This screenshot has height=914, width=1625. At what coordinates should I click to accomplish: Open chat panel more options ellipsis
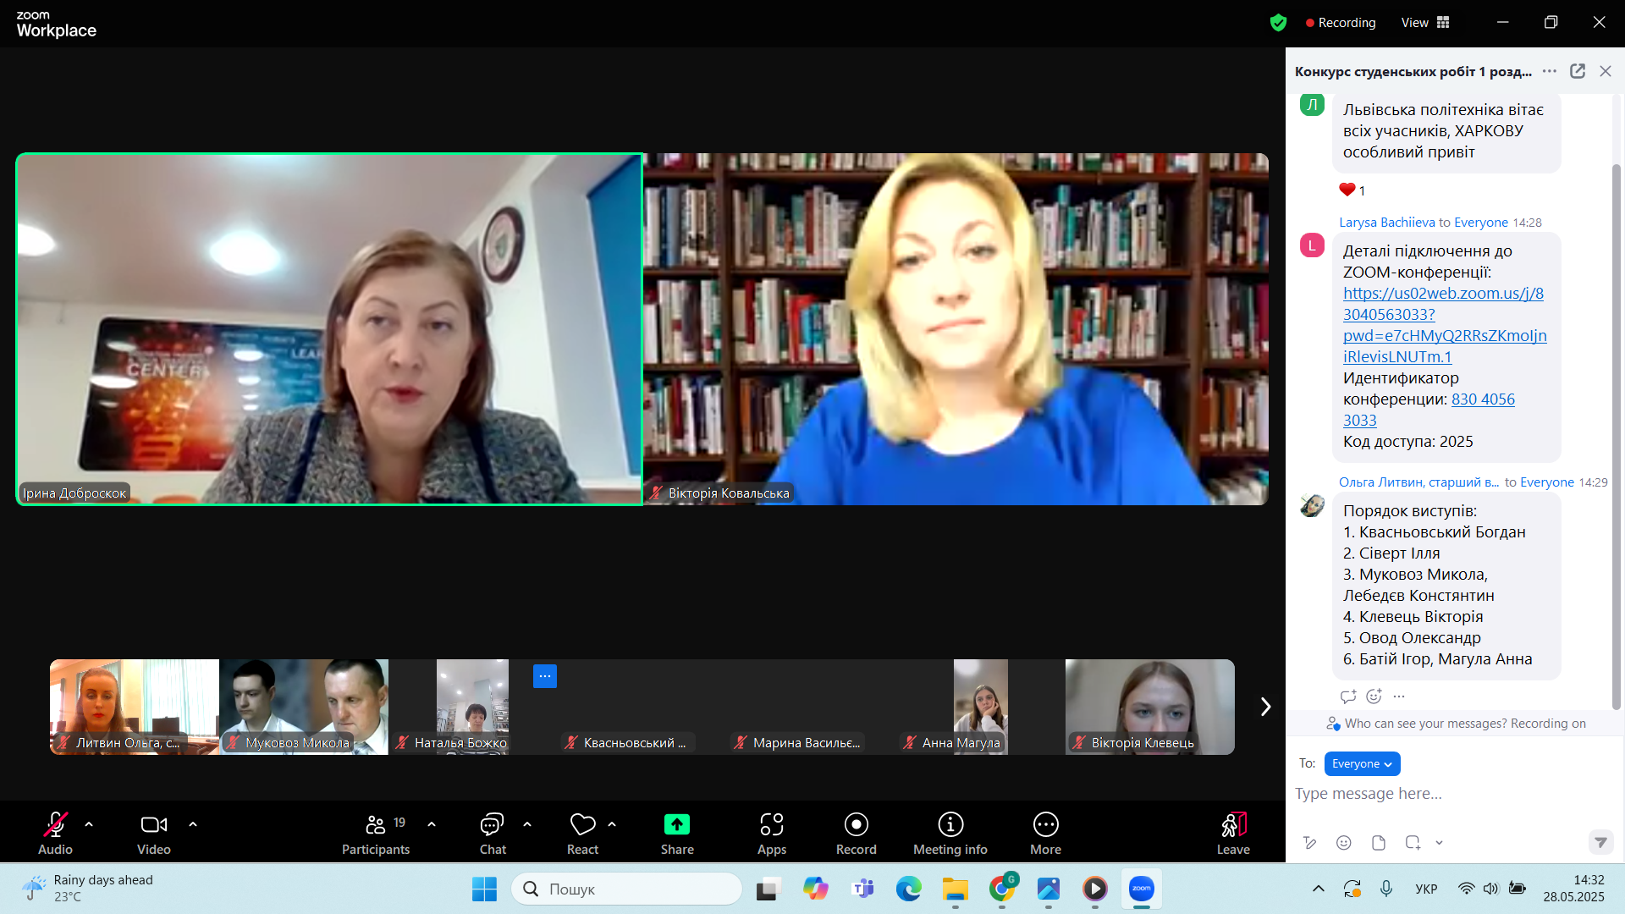click(x=1550, y=71)
